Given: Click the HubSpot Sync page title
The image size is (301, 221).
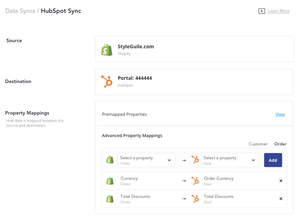Looking at the screenshot, I should tap(61, 11).
